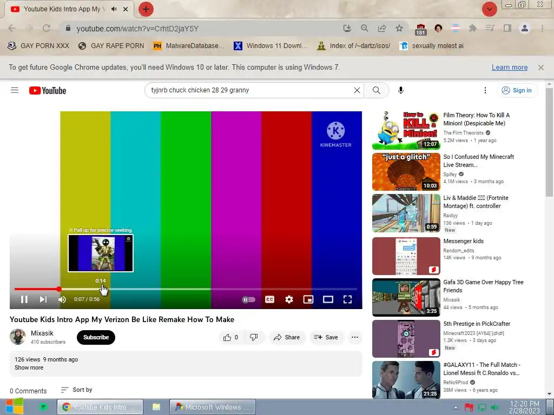Image resolution: width=554 pixels, height=415 pixels.
Task: Mute the player volume speaker icon
Action: tap(62, 299)
